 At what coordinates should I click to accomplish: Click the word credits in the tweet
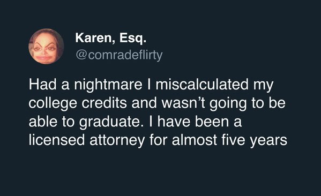pyautogui.click(x=104, y=103)
